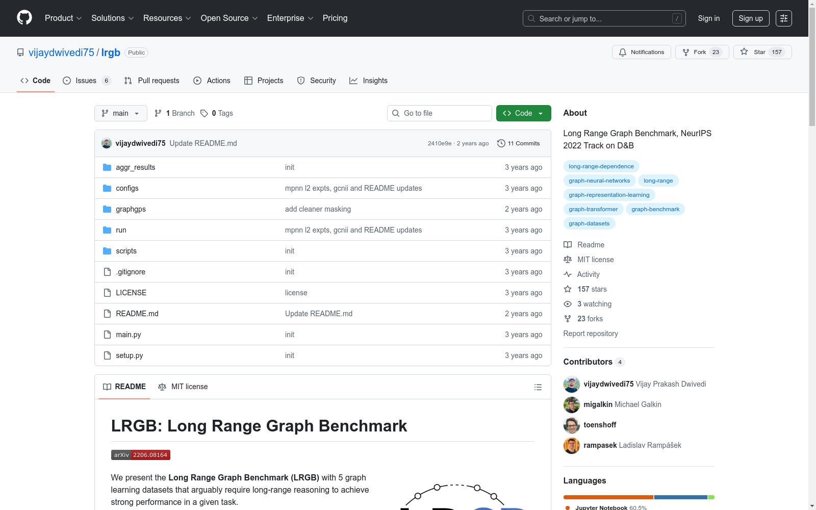This screenshot has width=816, height=510.
Task: Click the run folder icon
Action: coord(107,230)
